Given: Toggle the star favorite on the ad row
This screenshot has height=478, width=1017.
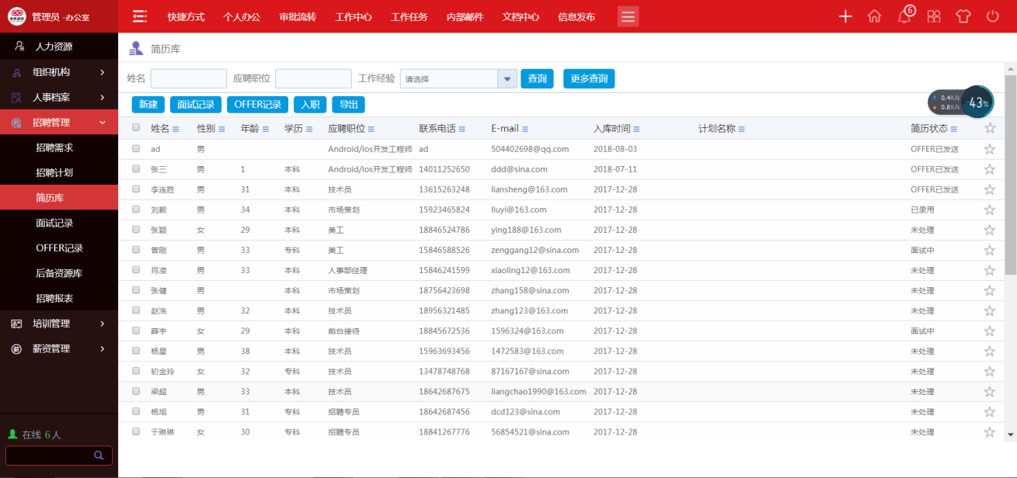Looking at the screenshot, I should tap(989, 148).
